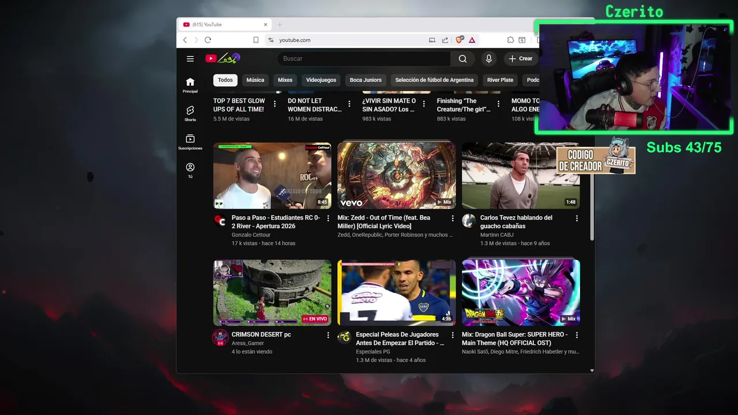The image size is (738, 415).
Task: Go back in browser history
Action: point(184,40)
